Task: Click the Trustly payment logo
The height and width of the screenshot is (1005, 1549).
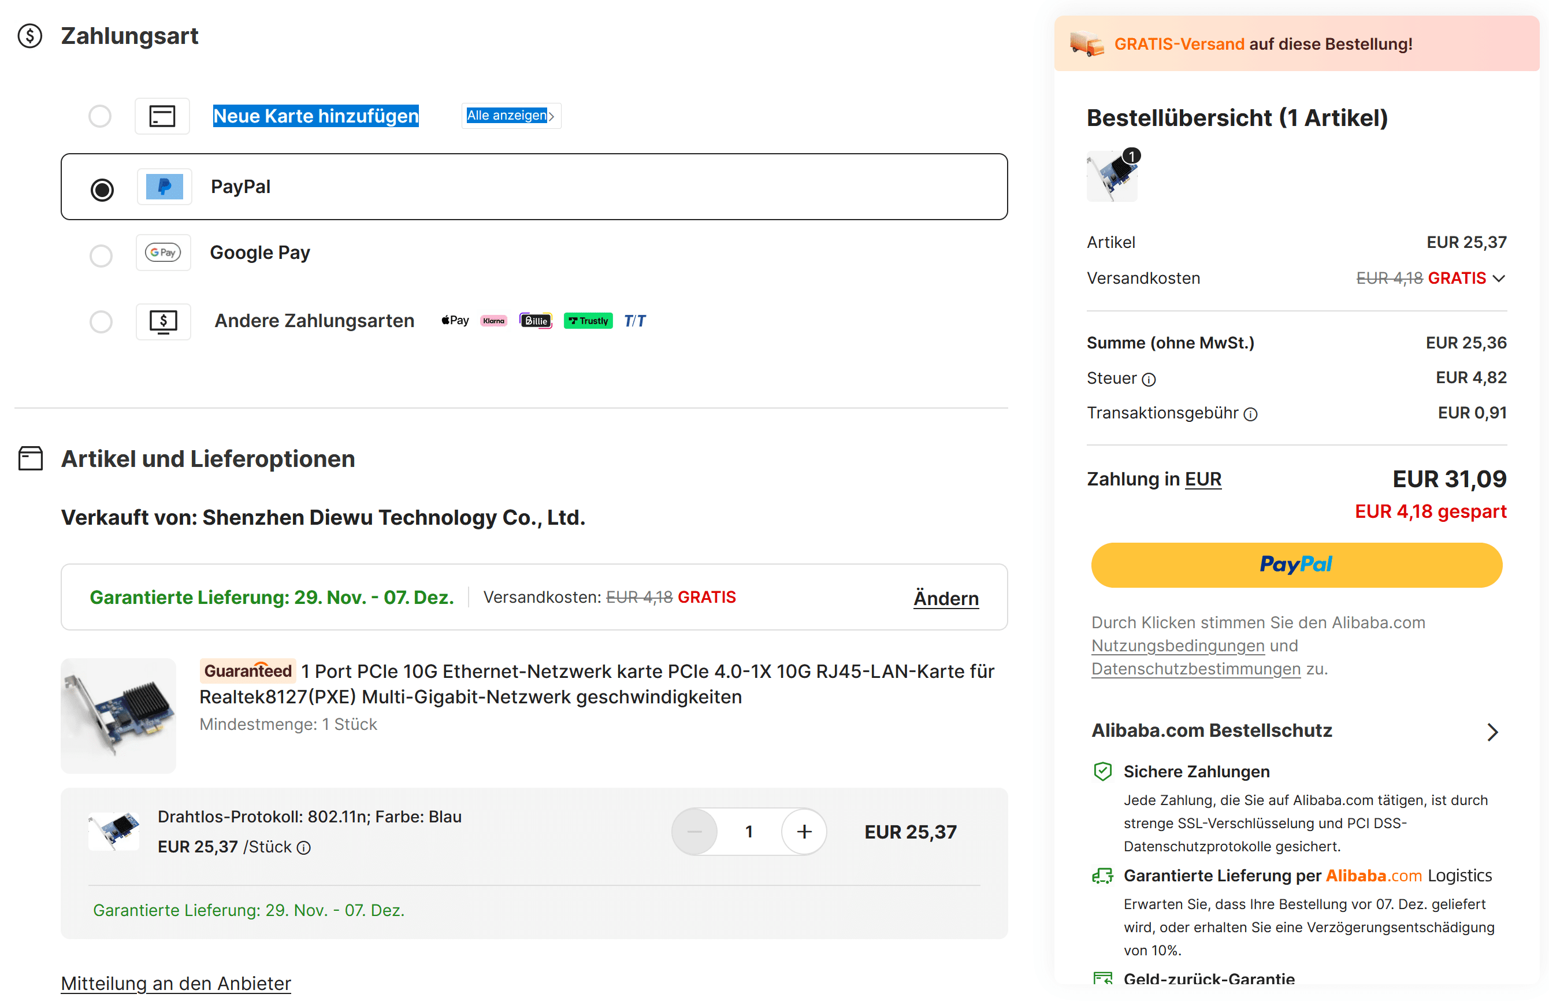Action: [x=588, y=321]
